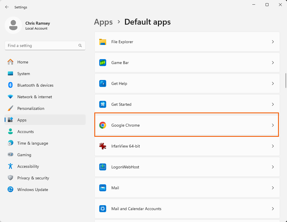Click the Google Chrome label text
Screen dimensions: 287x222
point(125,125)
